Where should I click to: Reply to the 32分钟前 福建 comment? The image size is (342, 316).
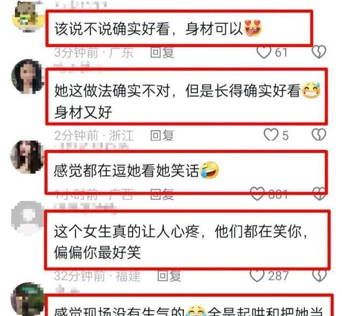[169, 276]
